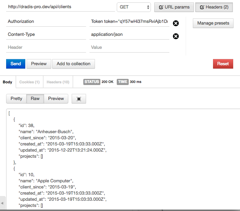240x211 pixels.
Task: Click the "client_since": "2015-03-20" line
Action: [x=47, y=138]
